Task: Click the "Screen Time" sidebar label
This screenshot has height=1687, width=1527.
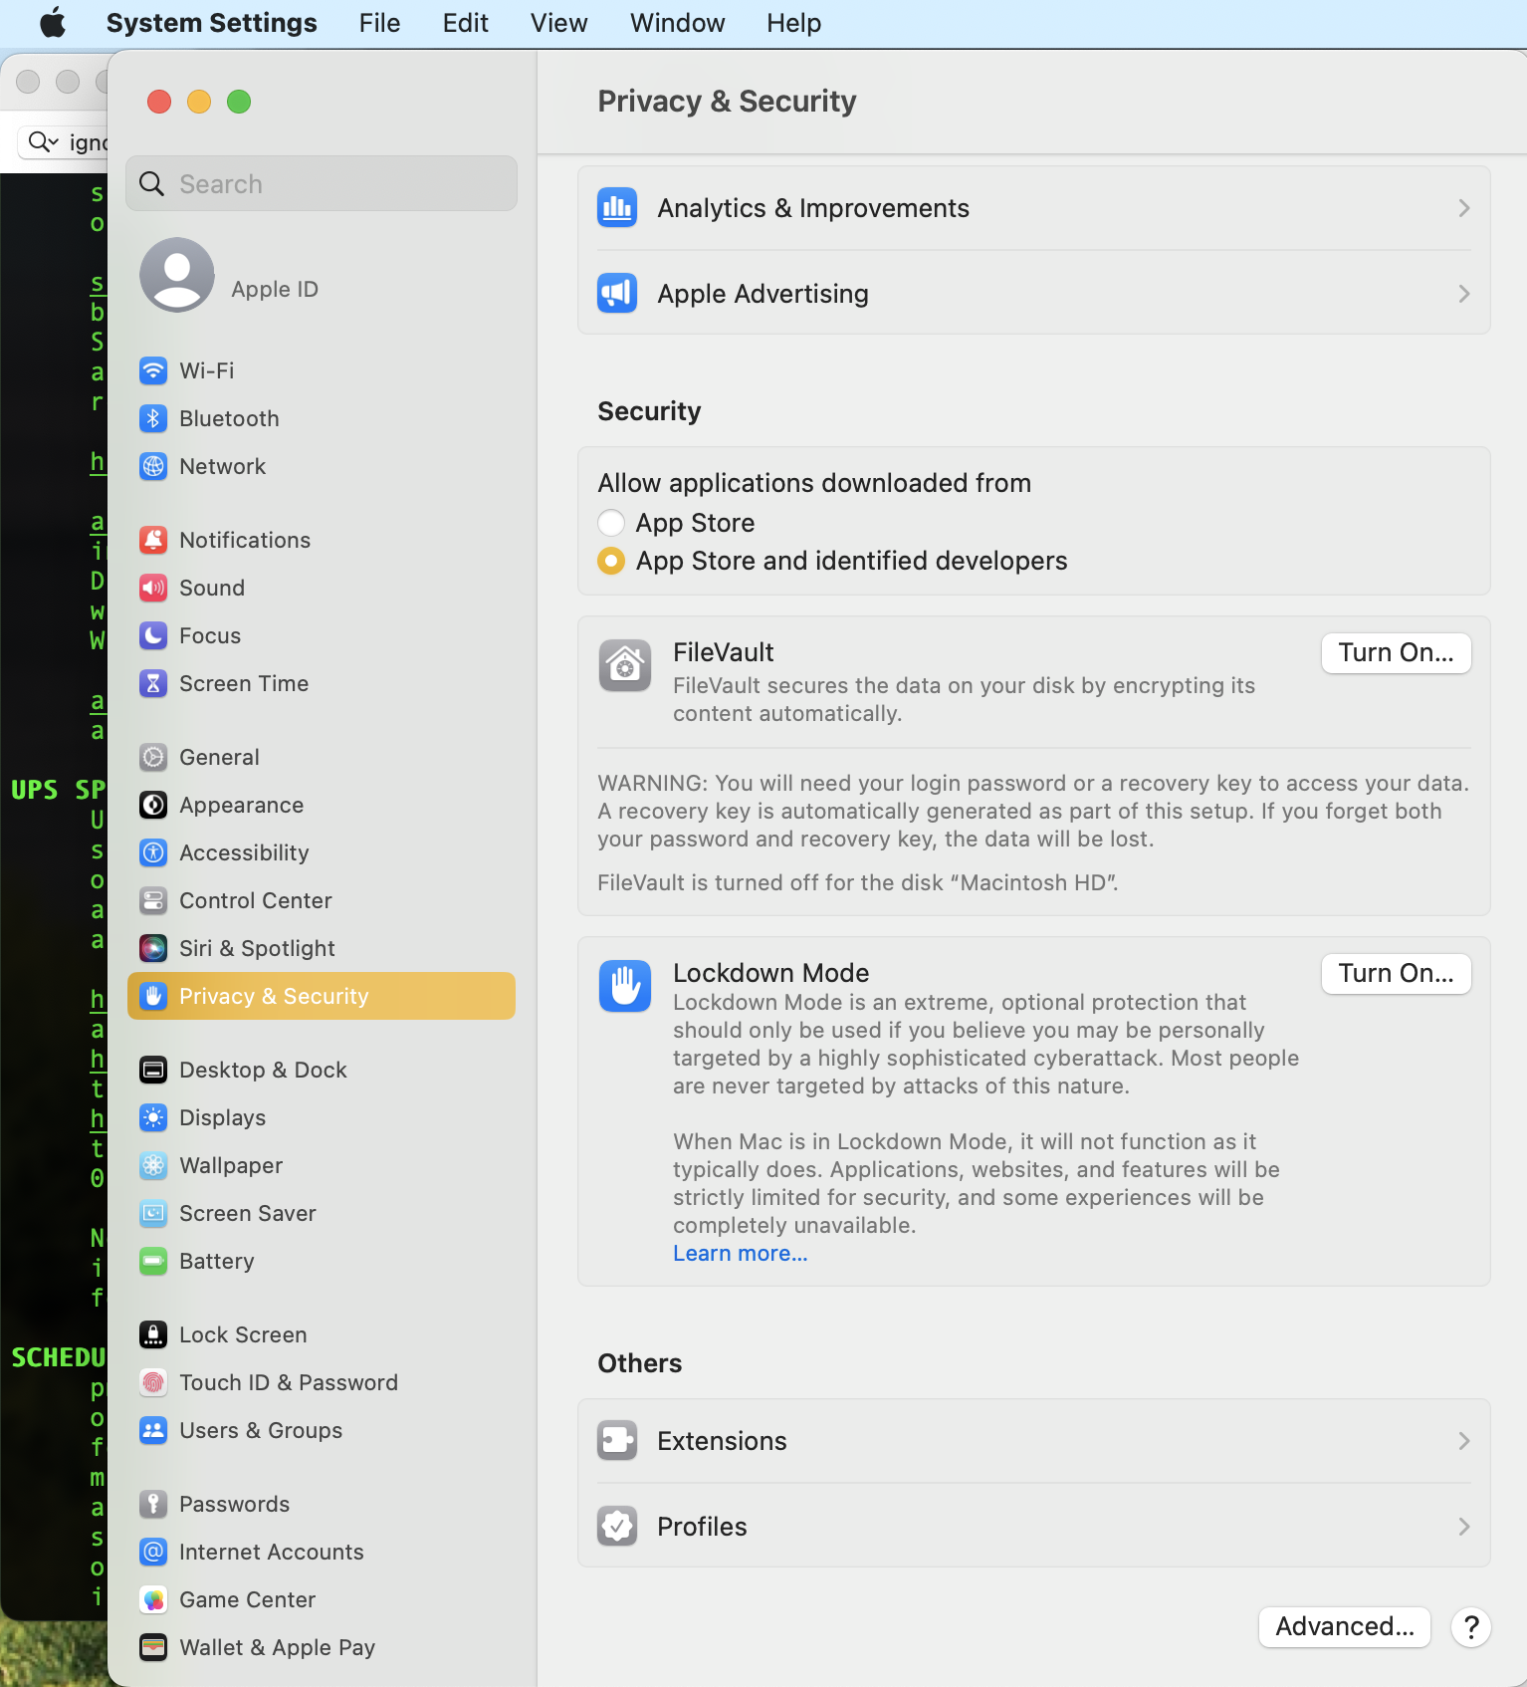Action: (x=244, y=683)
